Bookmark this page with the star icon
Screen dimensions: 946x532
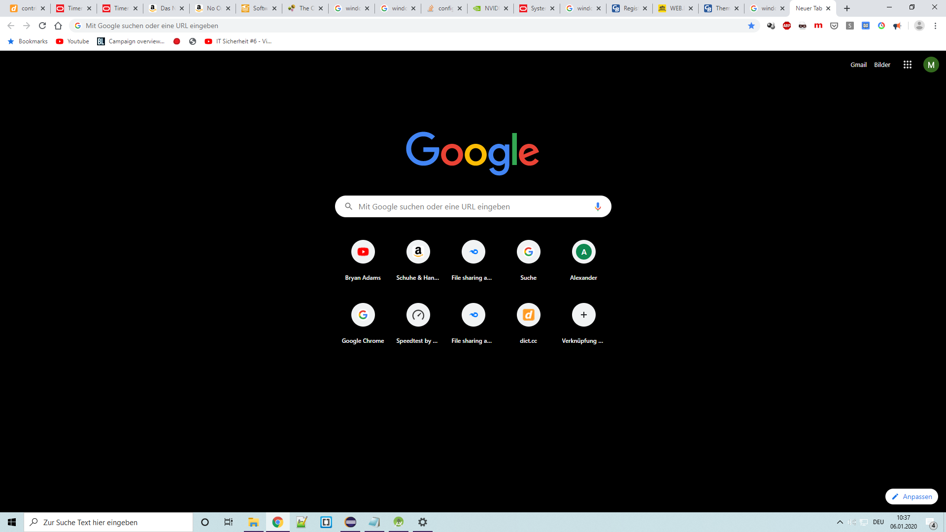coord(751,26)
